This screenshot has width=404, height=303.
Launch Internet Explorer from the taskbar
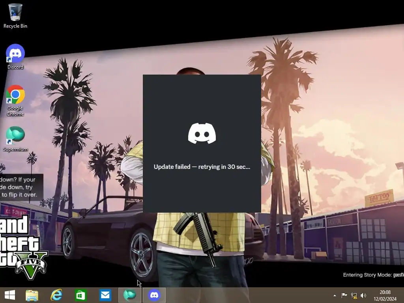pos(56,295)
